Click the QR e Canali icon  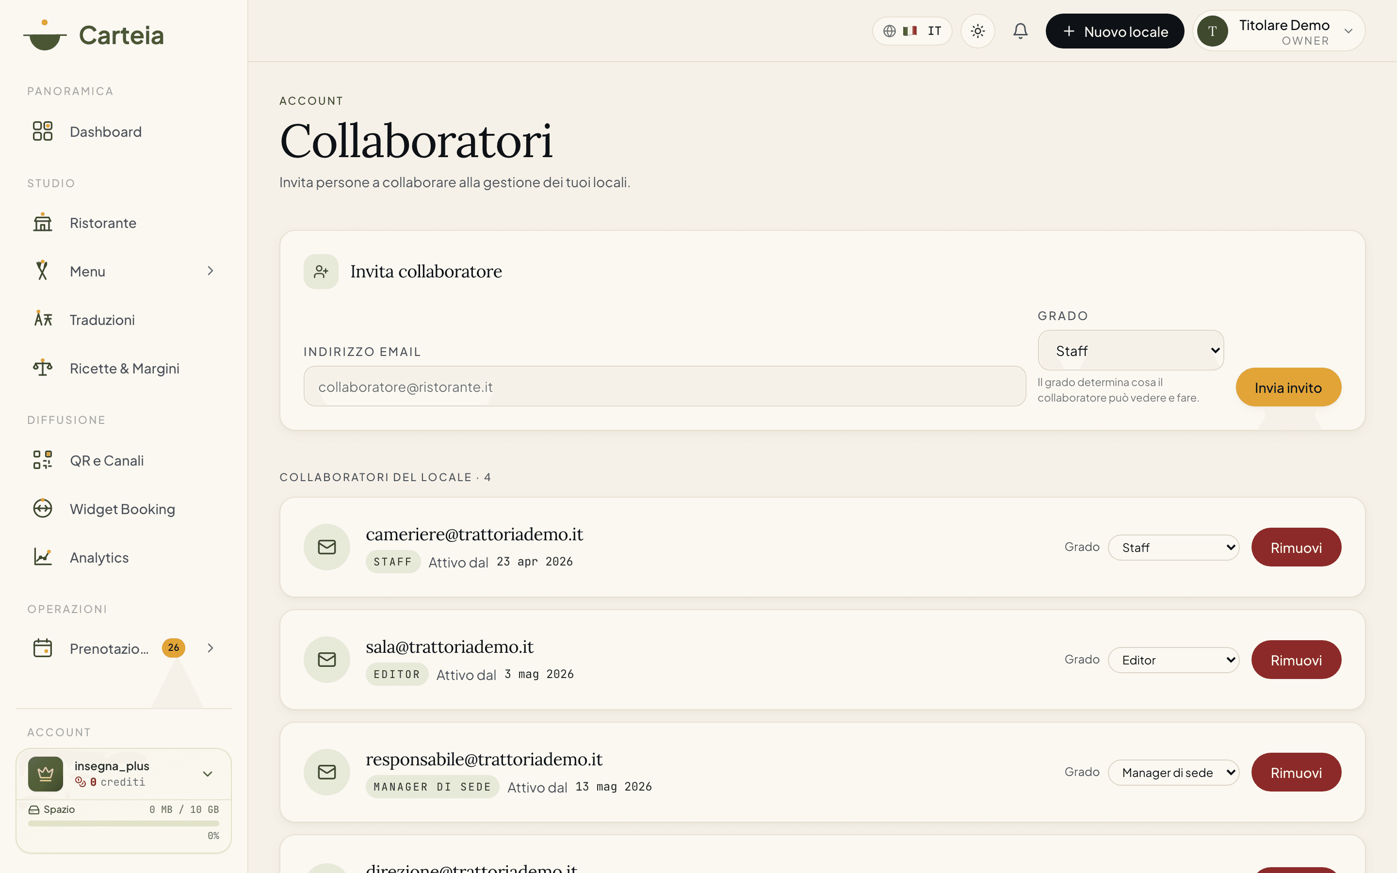(x=43, y=460)
